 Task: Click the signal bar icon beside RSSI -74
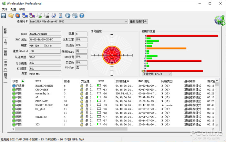coord(99,124)
